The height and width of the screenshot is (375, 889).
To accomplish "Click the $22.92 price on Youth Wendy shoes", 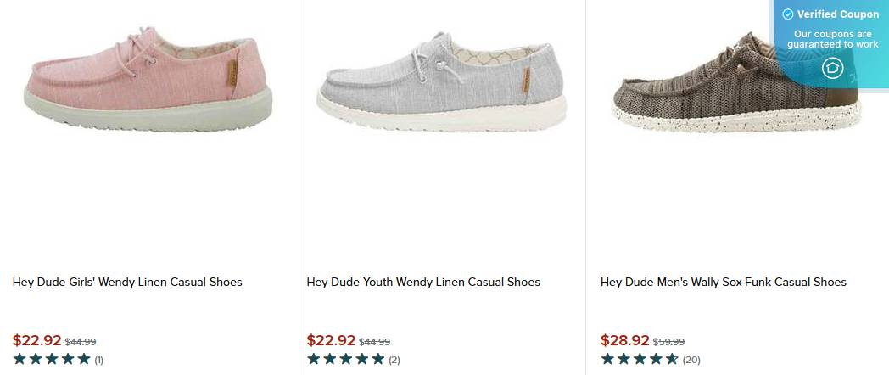I will 331,340.
